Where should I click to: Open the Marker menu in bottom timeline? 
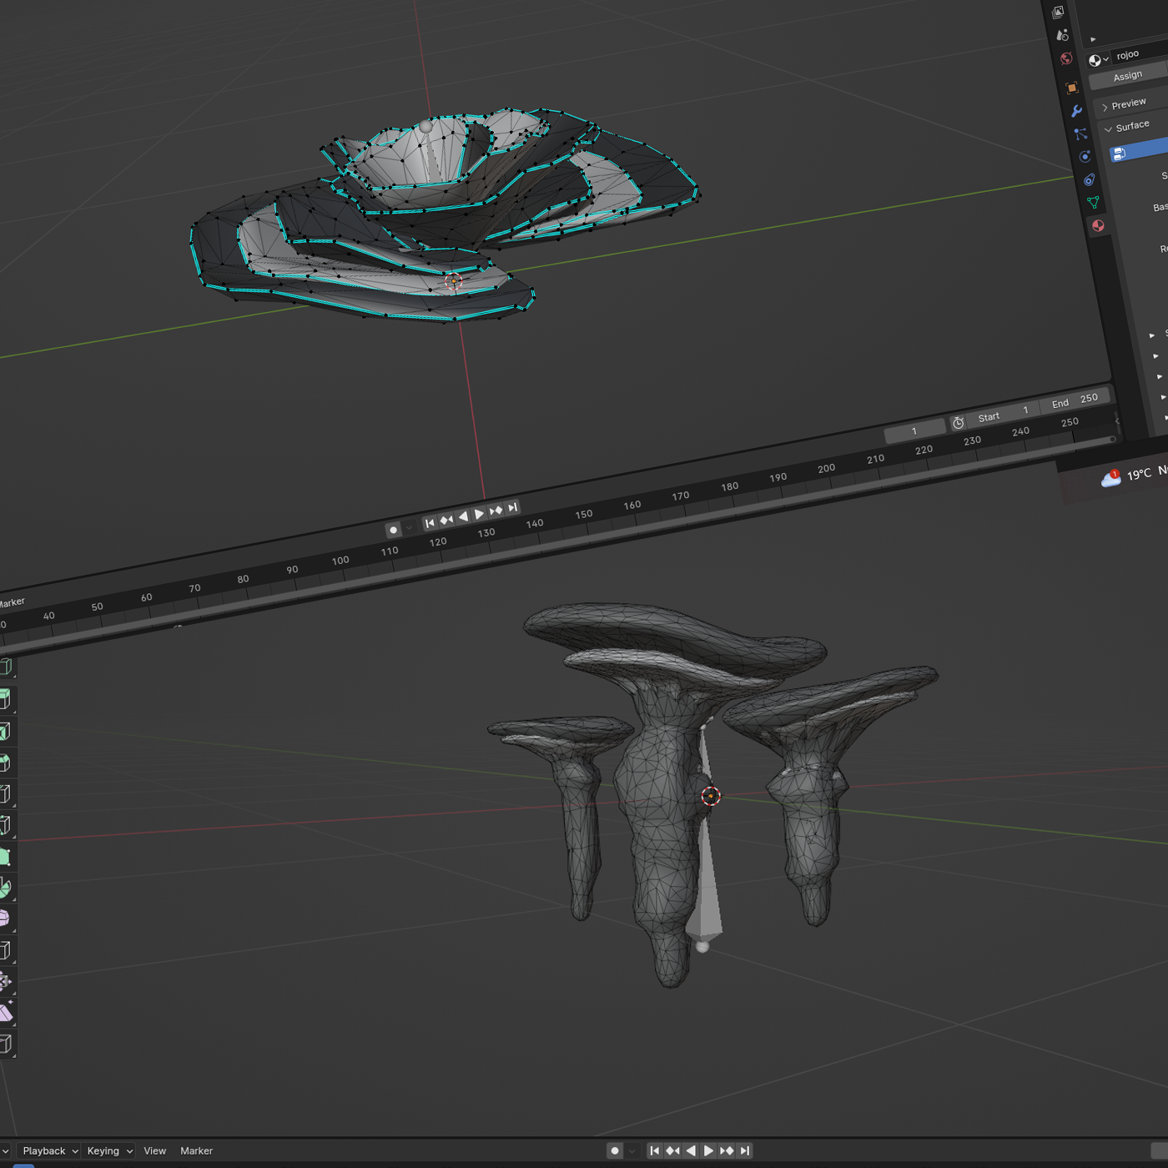pos(196,1150)
